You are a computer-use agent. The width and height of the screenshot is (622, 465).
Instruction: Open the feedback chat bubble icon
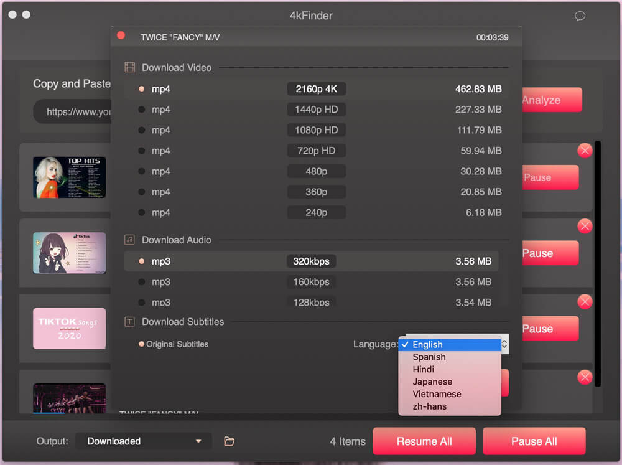(x=580, y=16)
